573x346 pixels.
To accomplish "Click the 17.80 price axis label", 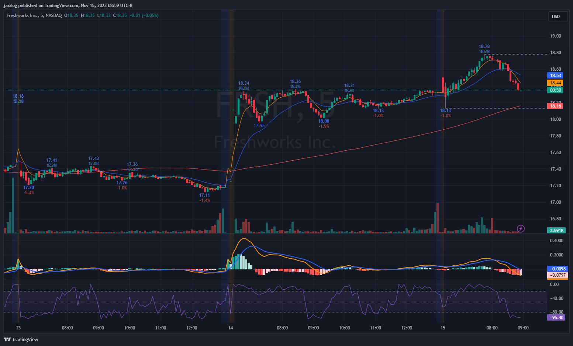I will click(556, 136).
